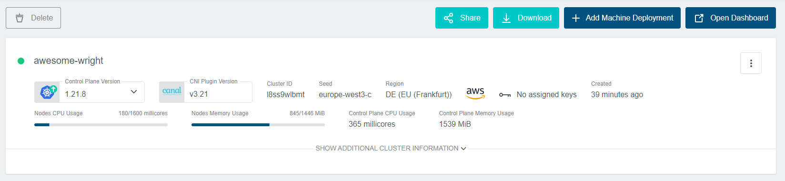
Task: Click the Nodes Memory Usage progress bar
Action: click(x=258, y=125)
